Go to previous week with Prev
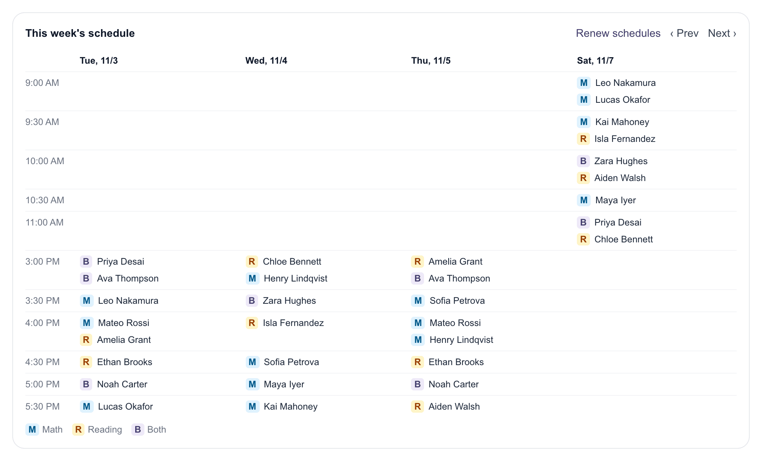Image resolution: width=762 pixels, height=461 pixels. (x=684, y=33)
